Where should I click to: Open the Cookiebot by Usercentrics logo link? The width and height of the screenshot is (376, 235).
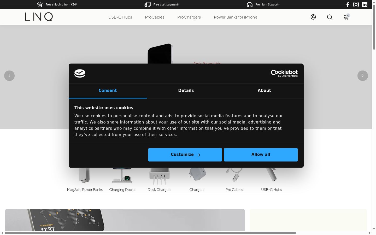(284, 73)
